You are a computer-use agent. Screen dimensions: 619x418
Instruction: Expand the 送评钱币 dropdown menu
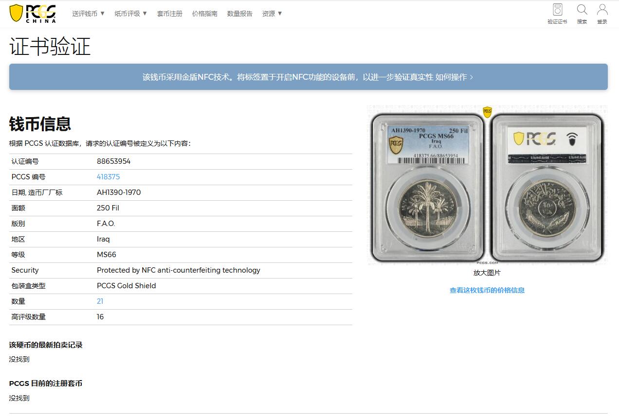[x=89, y=14]
